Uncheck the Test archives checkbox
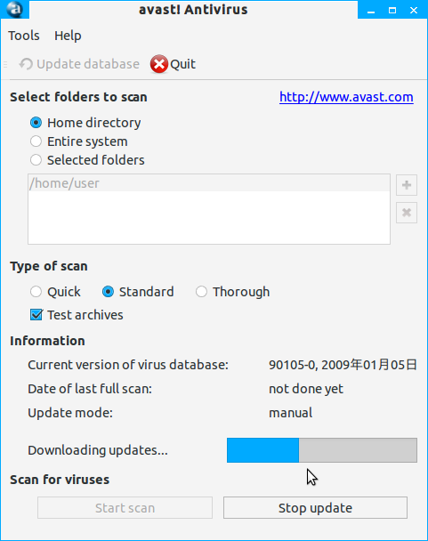The image size is (428, 541). tap(36, 315)
